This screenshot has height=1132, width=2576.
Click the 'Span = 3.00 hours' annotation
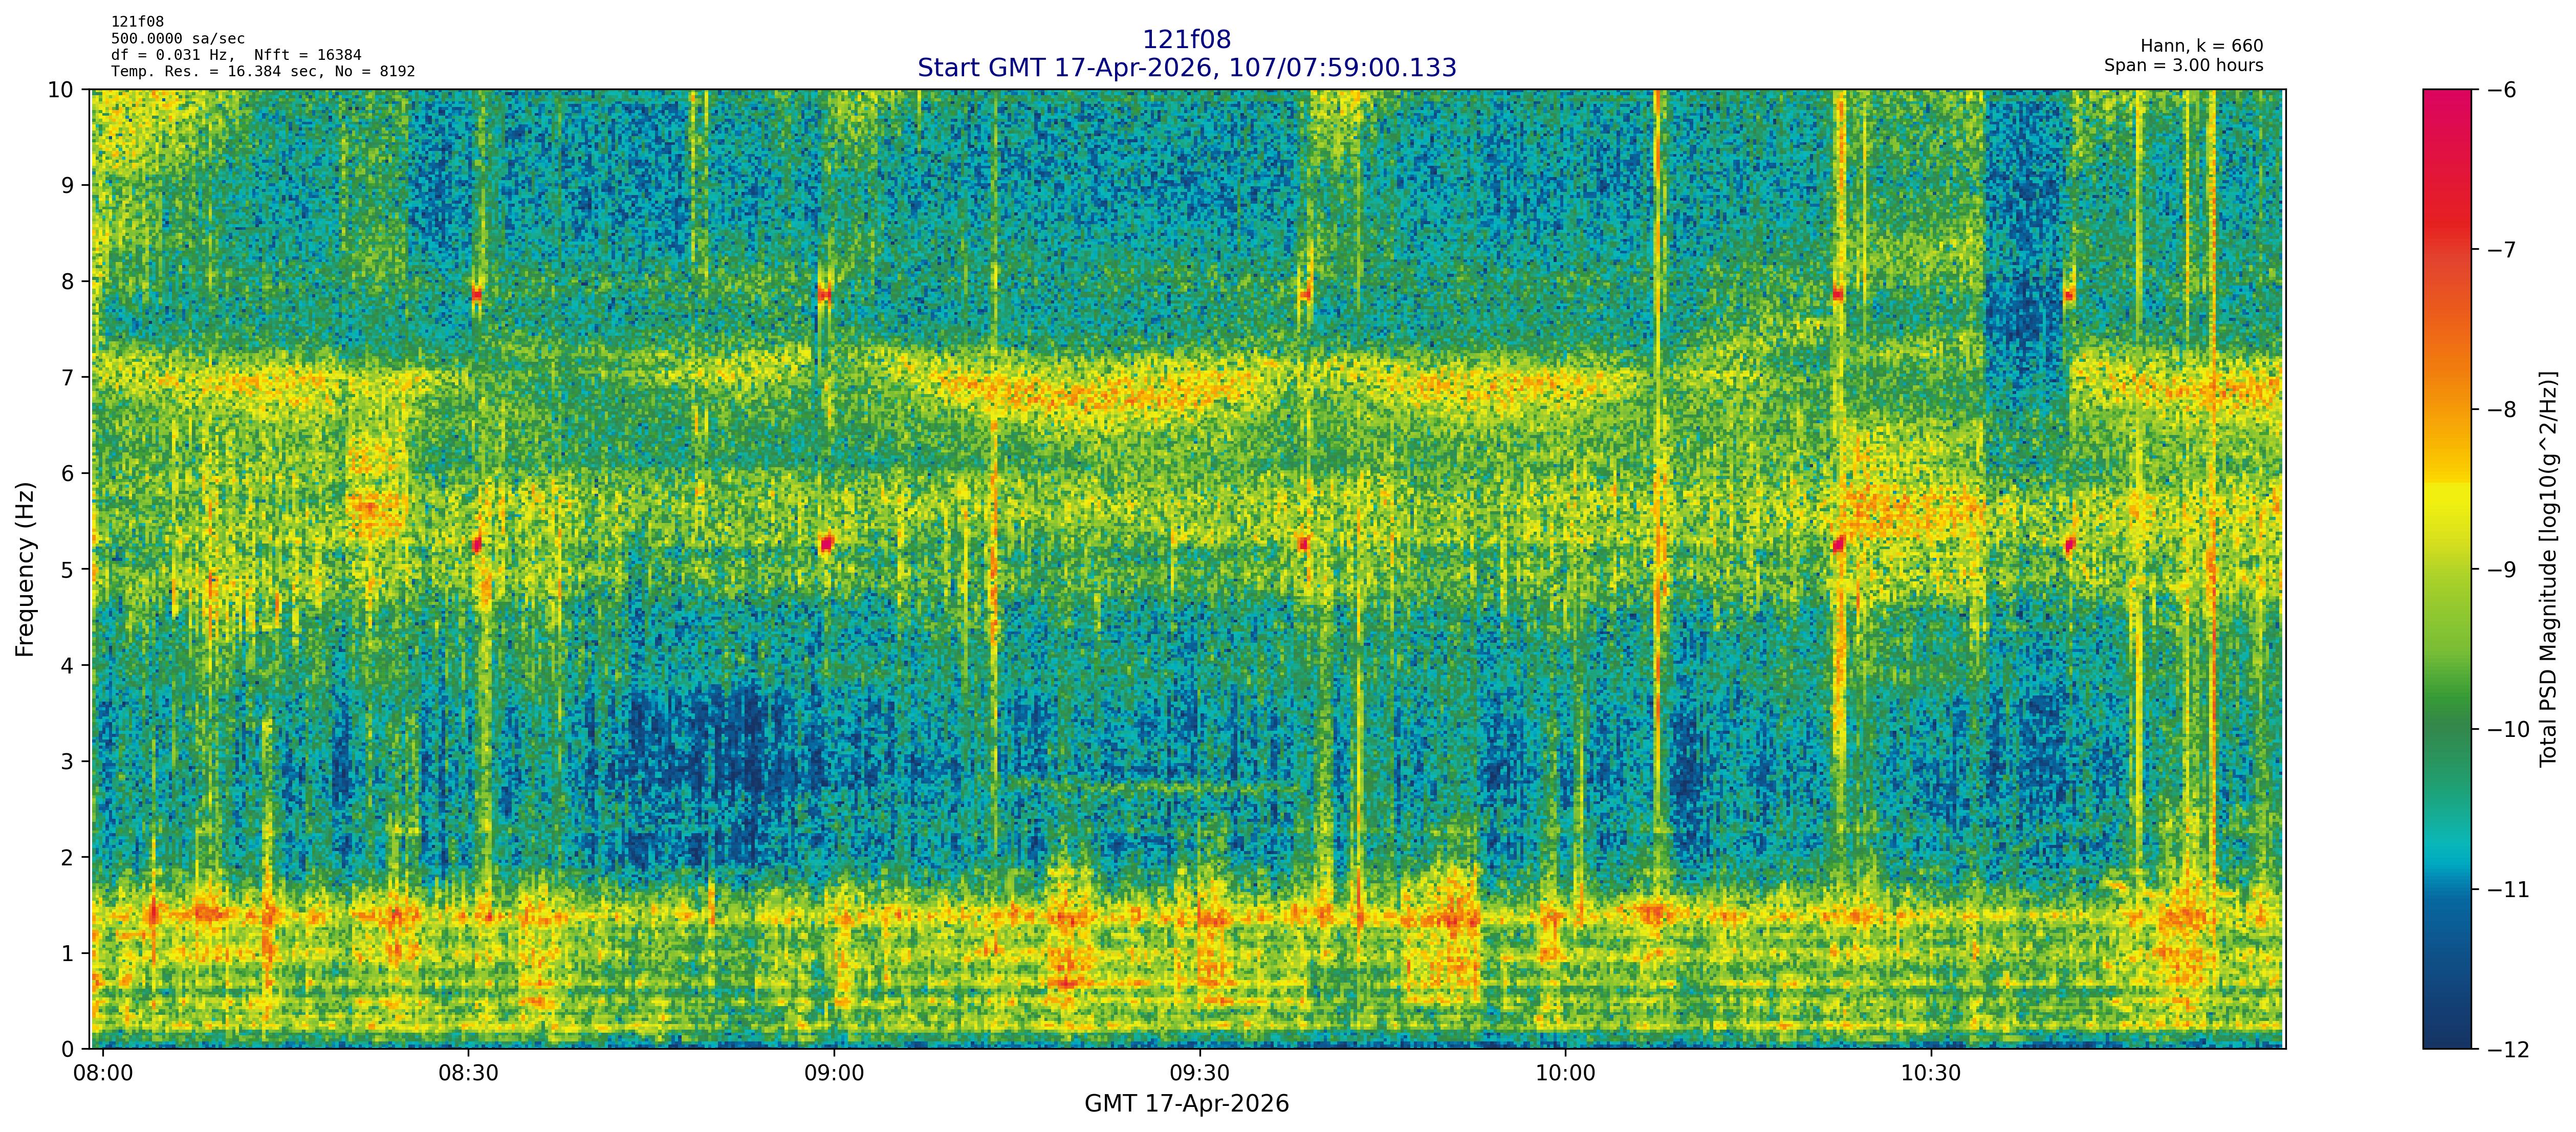click(2183, 65)
